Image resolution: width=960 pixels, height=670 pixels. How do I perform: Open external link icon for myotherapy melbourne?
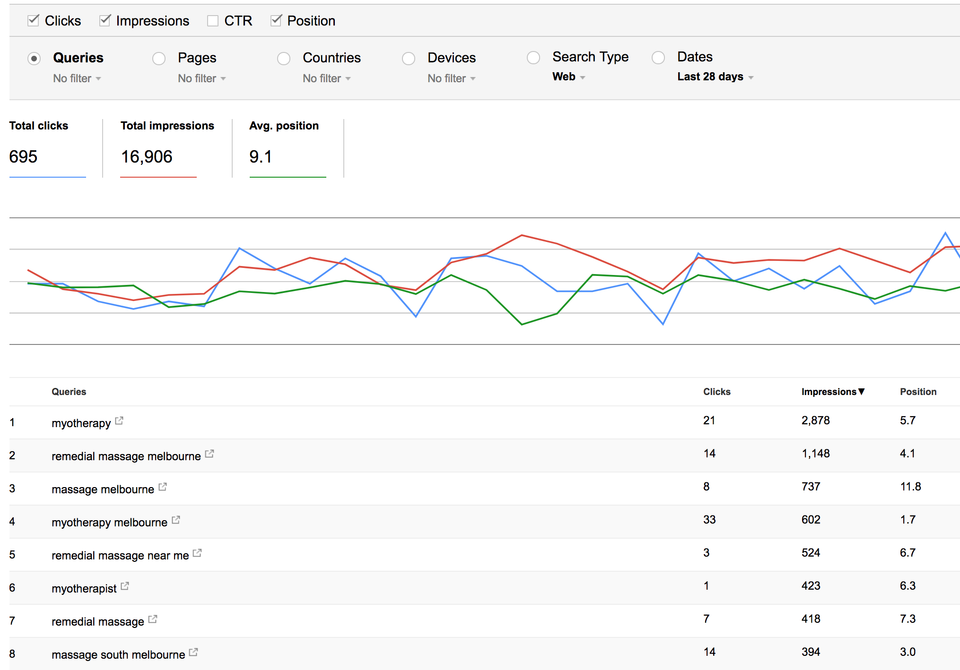(176, 520)
